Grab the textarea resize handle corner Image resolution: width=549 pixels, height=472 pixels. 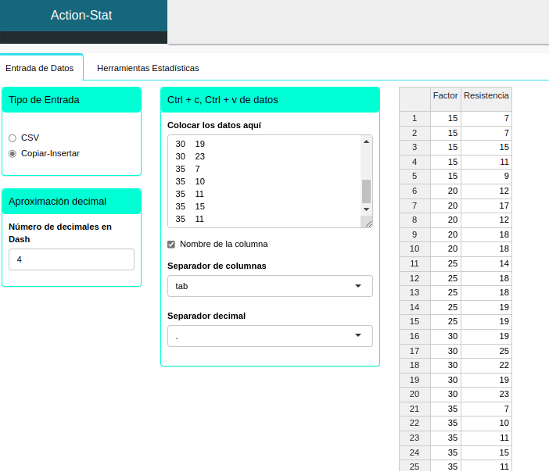pyautogui.click(x=368, y=223)
